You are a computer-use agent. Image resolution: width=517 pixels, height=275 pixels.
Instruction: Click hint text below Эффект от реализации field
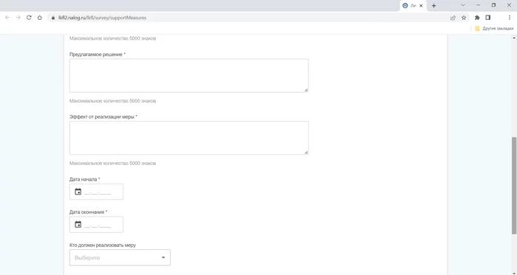click(x=113, y=163)
